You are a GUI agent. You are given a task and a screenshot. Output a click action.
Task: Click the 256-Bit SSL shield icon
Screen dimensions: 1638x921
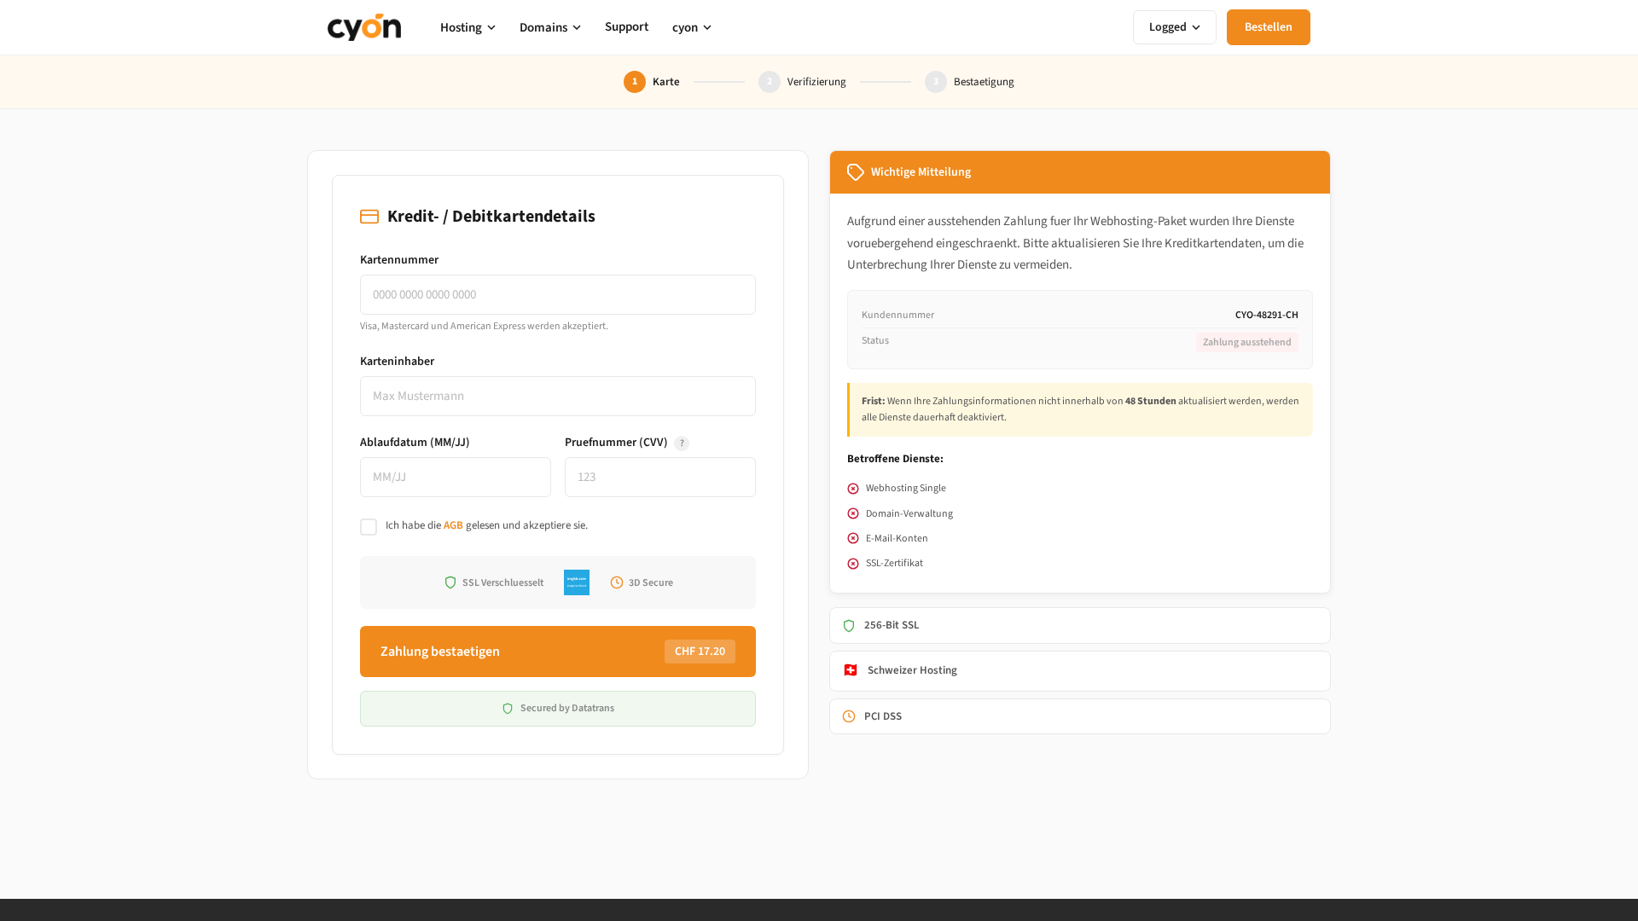click(x=849, y=626)
